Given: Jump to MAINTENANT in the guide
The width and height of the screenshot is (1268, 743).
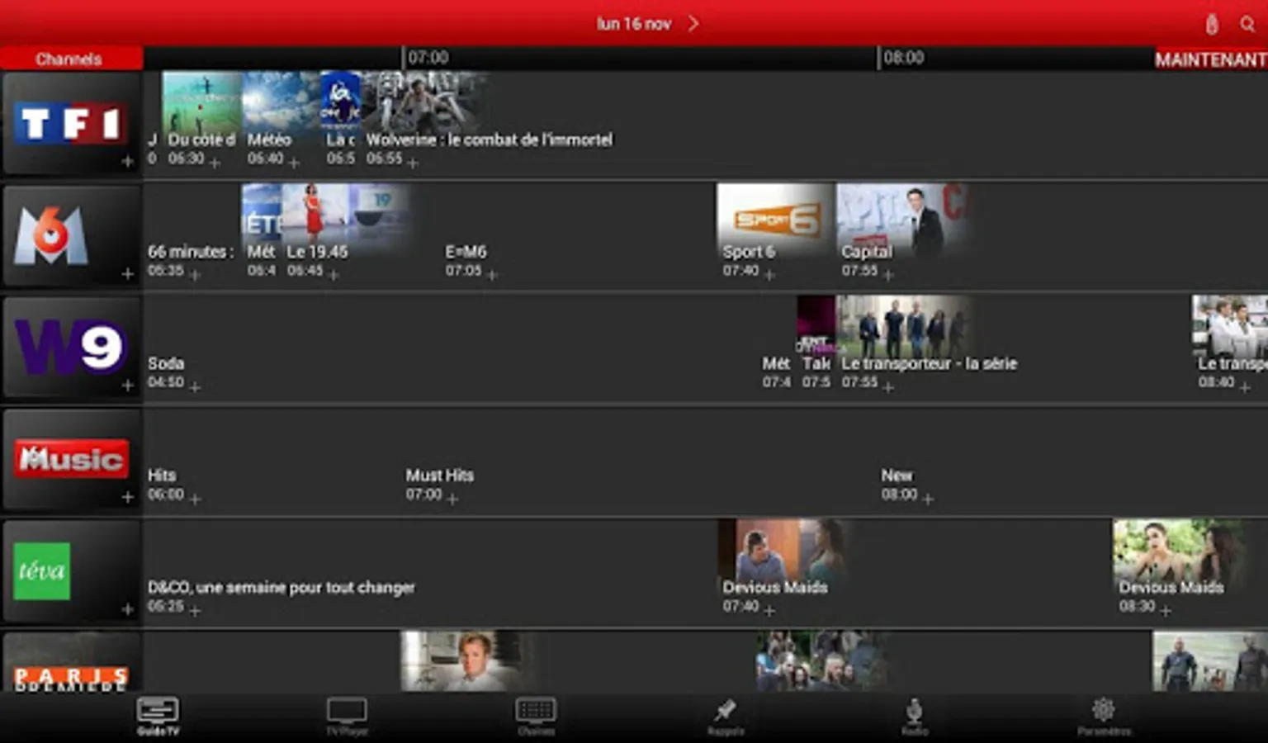Looking at the screenshot, I should (x=1210, y=59).
